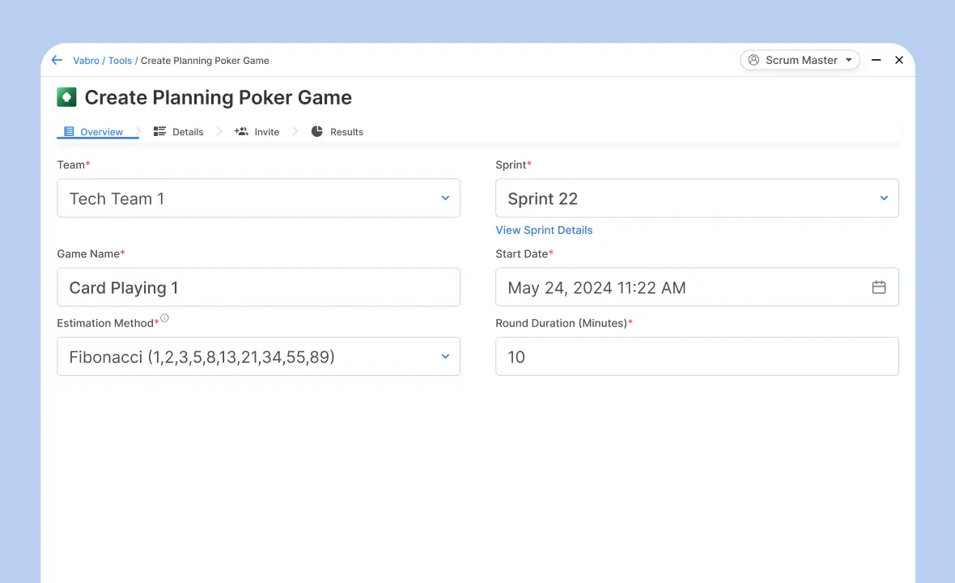Click the Game Name input field
This screenshot has width=955, height=583.
click(258, 287)
